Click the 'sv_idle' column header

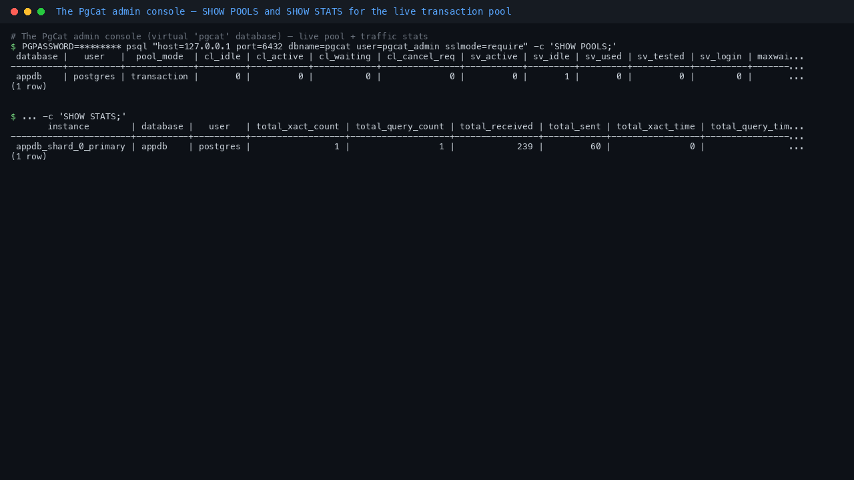(x=551, y=56)
